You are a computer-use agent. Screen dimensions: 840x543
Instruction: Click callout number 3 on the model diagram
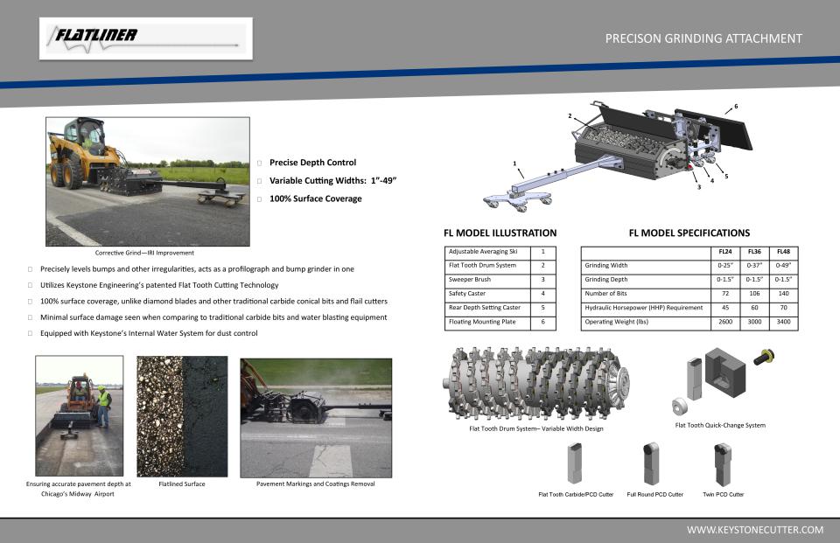pyautogui.click(x=699, y=187)
